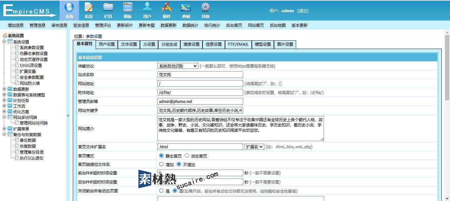The height and width of the screenshot is (201, 450).
Task: Select 增加 for 首页链接加文件名
Action: 161,164
